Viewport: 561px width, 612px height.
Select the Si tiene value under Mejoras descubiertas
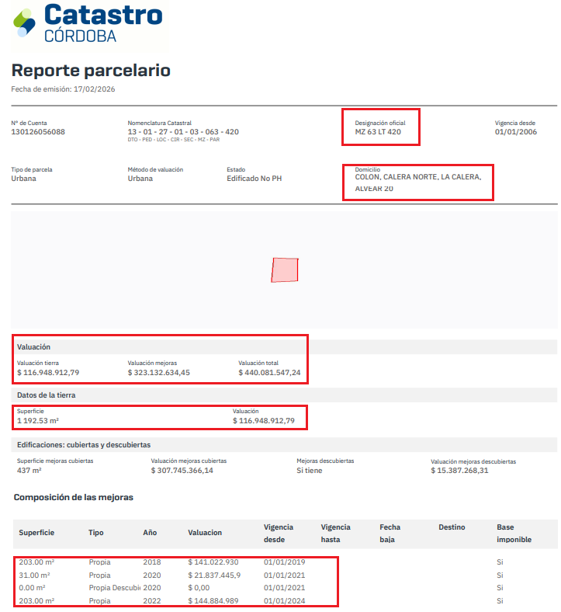[310, 471]
